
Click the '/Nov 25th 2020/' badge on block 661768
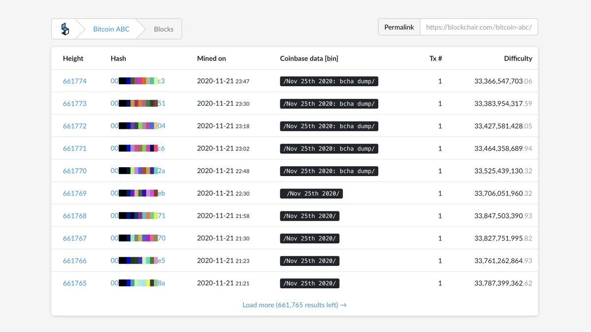pyautogui.click(x=309, y=215)
